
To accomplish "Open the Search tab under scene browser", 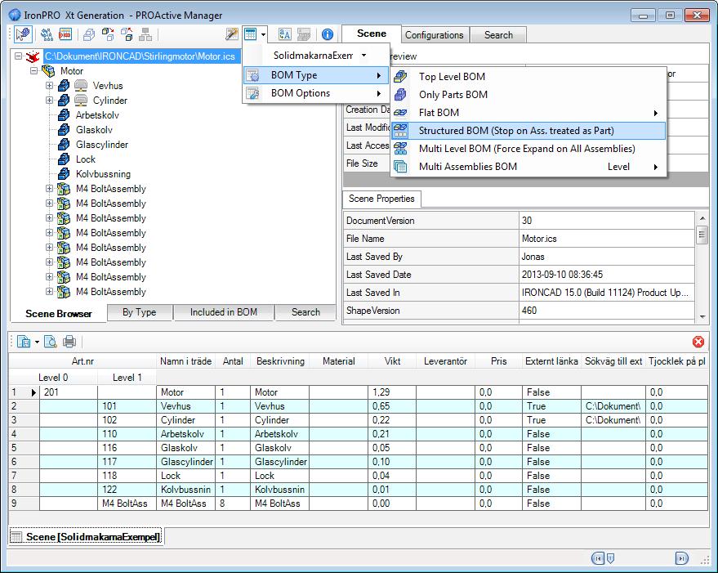I will [x=305, y=312].
